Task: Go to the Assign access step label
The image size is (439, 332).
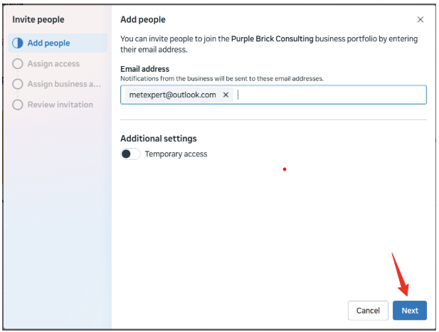Action: pyautogui.click(x=53, y=64)
